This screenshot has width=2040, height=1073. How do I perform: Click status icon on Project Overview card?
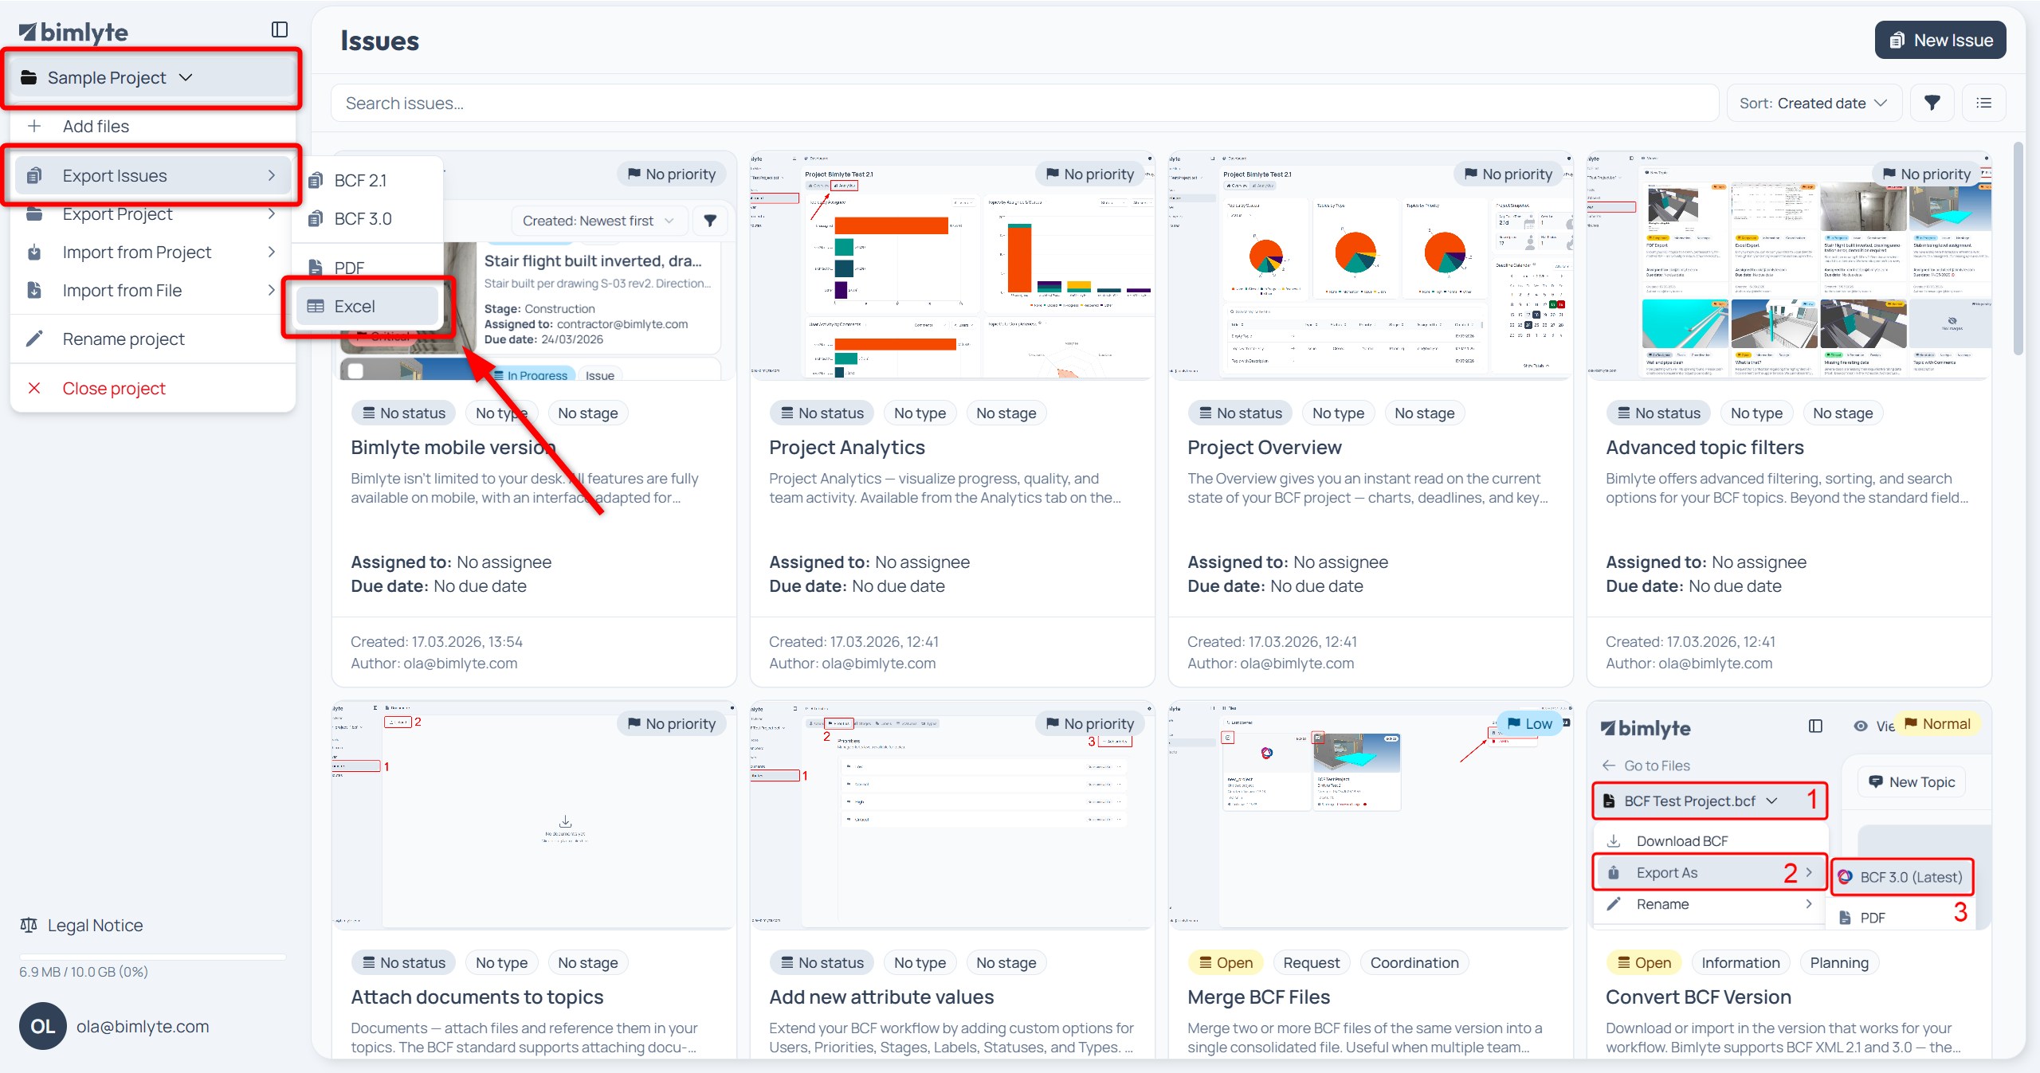pos(1205,413)
